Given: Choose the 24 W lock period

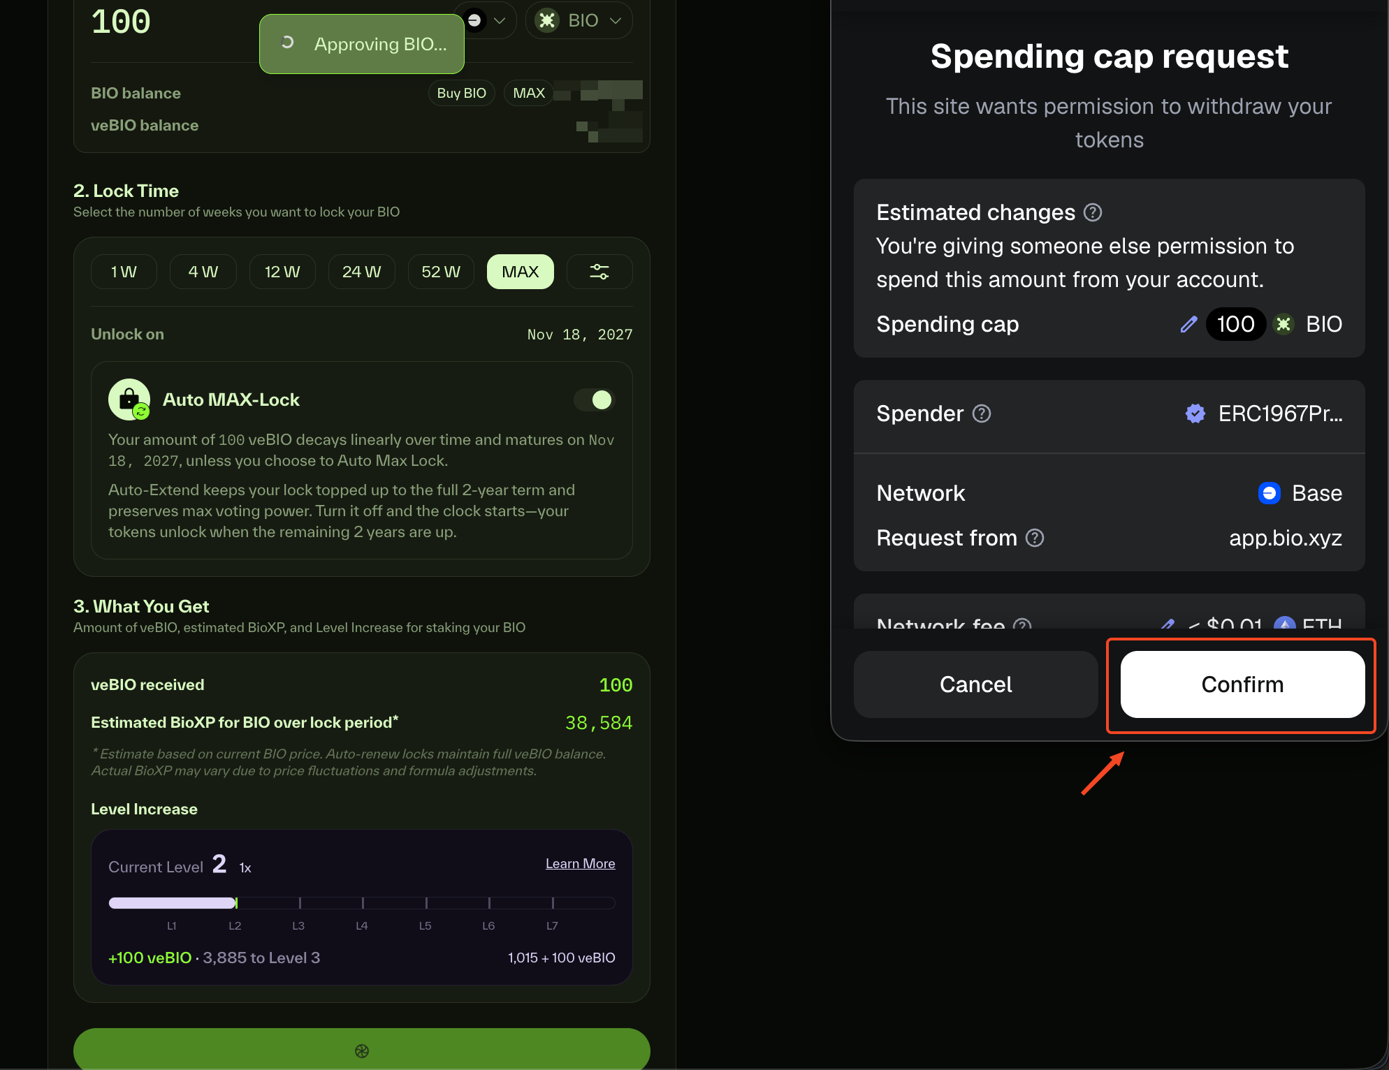Looking at the screenshot, I should click(361, 272).
